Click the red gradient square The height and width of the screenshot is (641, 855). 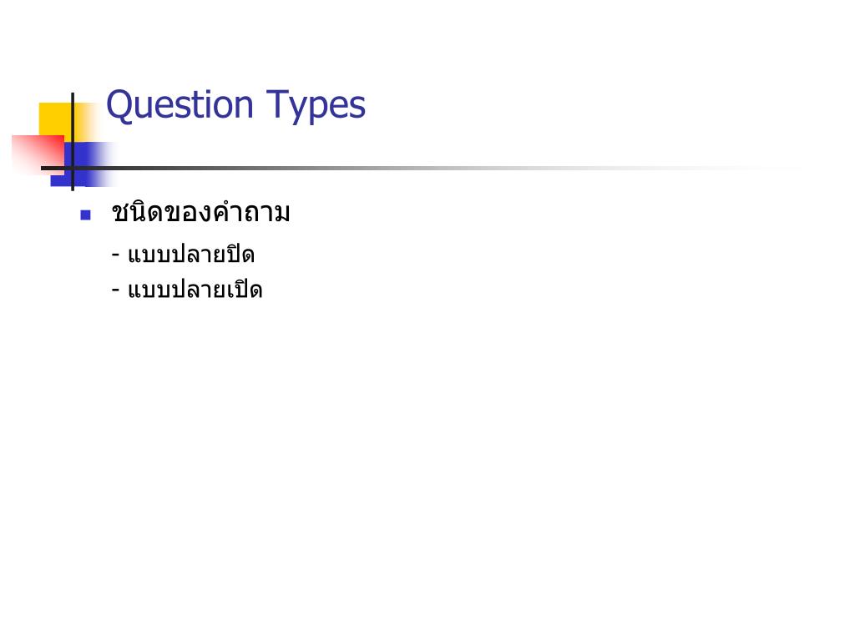37,154
